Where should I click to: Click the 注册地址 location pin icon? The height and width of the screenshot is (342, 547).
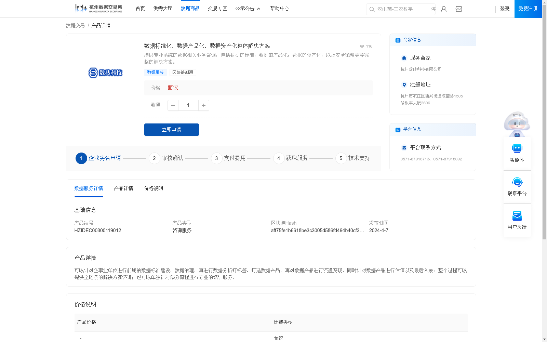pos(404,85)
